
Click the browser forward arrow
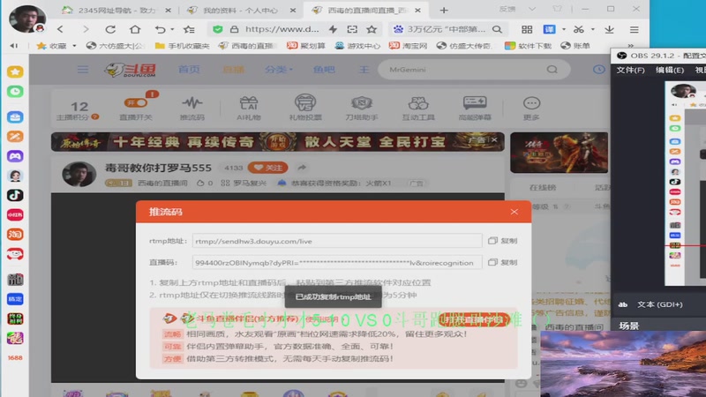tap(86, 29)
